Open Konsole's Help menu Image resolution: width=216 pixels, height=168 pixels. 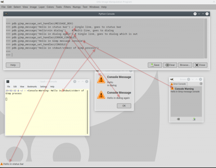(52, 86)
